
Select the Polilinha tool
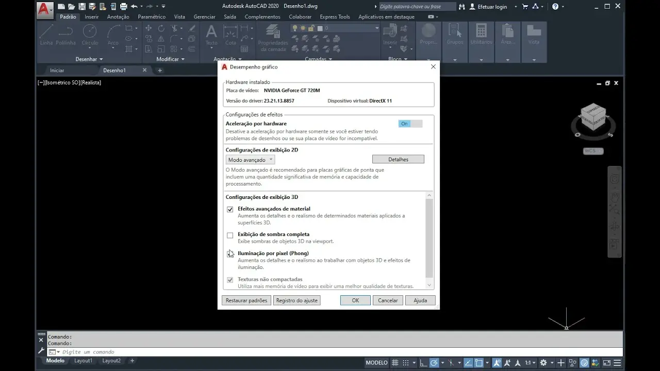pos(66,36)
